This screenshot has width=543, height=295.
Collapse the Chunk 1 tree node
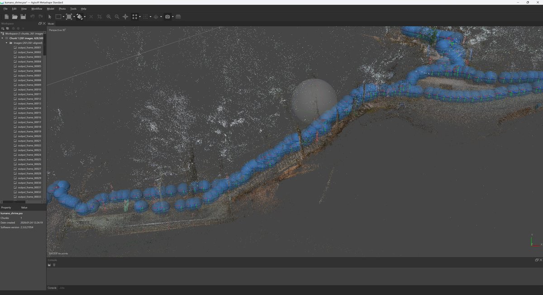[x=3, y=38]
